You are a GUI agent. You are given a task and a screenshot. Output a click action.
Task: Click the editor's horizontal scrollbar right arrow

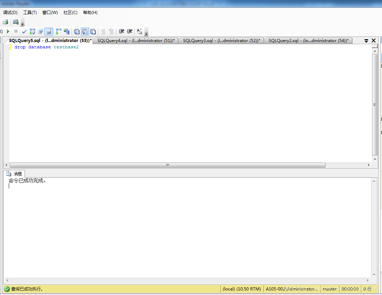pyautogui.click(x=369, y=165)
